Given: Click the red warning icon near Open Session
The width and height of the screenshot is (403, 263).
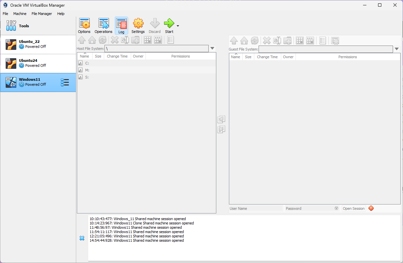Looking at the screenshot, I should (371, 208).
